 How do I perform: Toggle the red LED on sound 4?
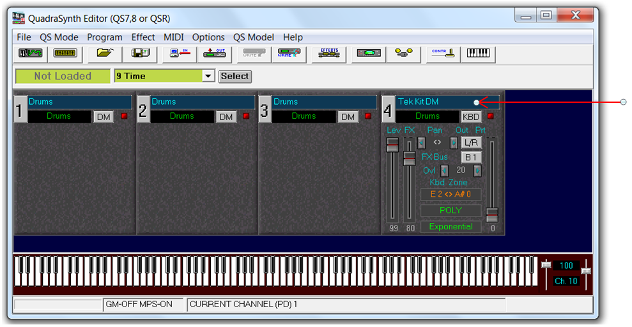click(x=491, y=116)
